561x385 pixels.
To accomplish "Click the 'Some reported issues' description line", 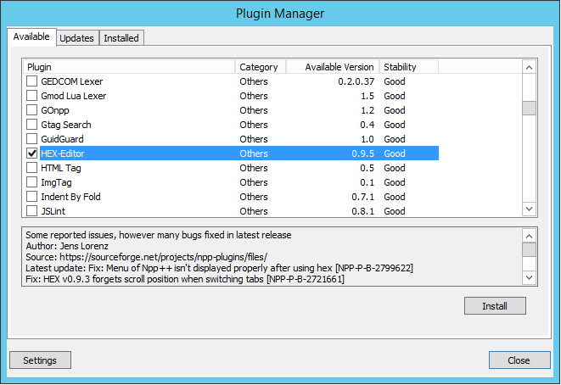I will click(159, 235).
